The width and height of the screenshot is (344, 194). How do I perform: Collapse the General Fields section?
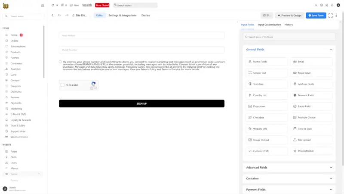[x=331, y=50]
